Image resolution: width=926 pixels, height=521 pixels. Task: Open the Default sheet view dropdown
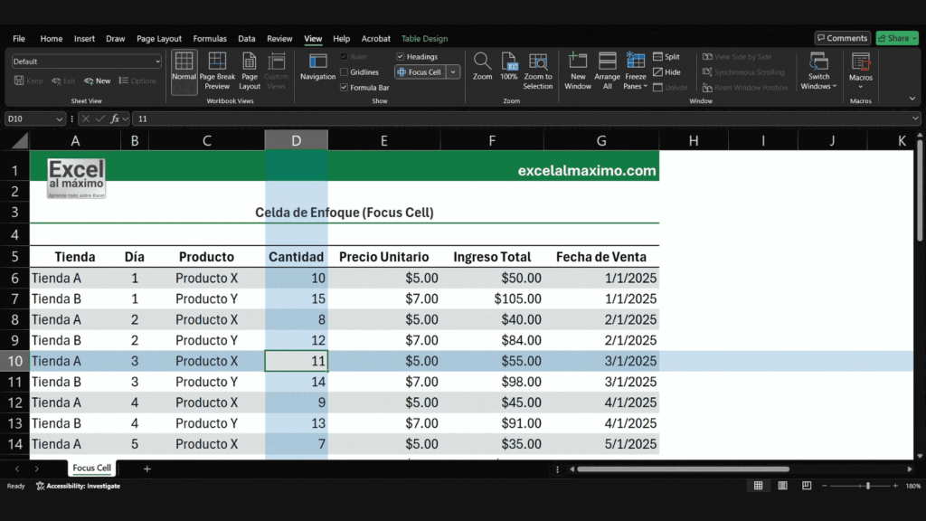157,62
